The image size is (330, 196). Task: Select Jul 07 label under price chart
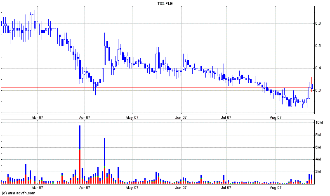coord(226,117)
